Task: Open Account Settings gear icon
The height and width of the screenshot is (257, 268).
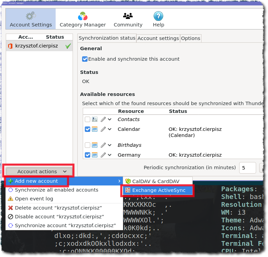Action: [31, 16]
